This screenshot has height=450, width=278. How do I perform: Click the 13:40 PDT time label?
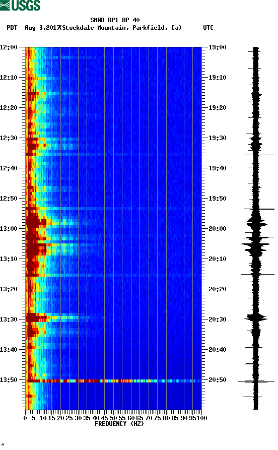(9, 349)
